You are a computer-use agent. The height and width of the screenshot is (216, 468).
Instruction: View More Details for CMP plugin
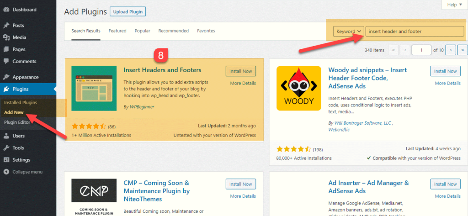[x=243, y=196]
